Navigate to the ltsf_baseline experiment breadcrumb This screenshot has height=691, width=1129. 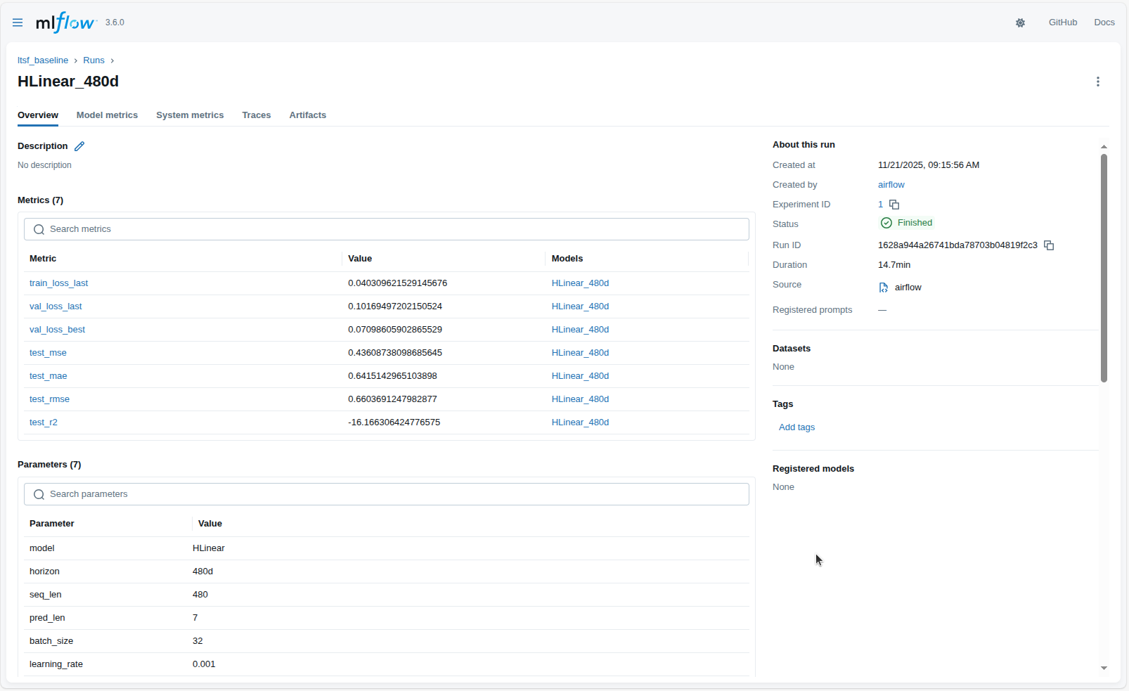(x=43, y=60)
